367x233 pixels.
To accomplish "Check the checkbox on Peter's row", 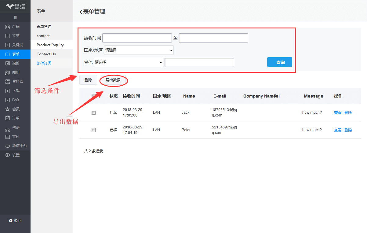I will 93,130.
